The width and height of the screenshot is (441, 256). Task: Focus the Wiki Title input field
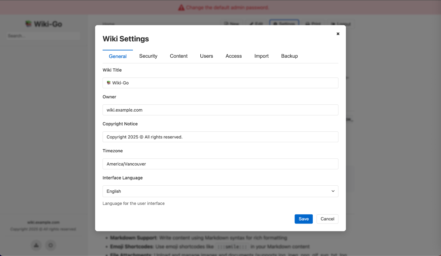pos(220,83)
